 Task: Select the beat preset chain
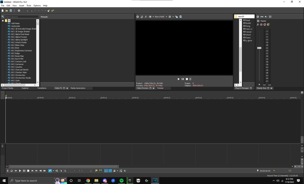248,20
